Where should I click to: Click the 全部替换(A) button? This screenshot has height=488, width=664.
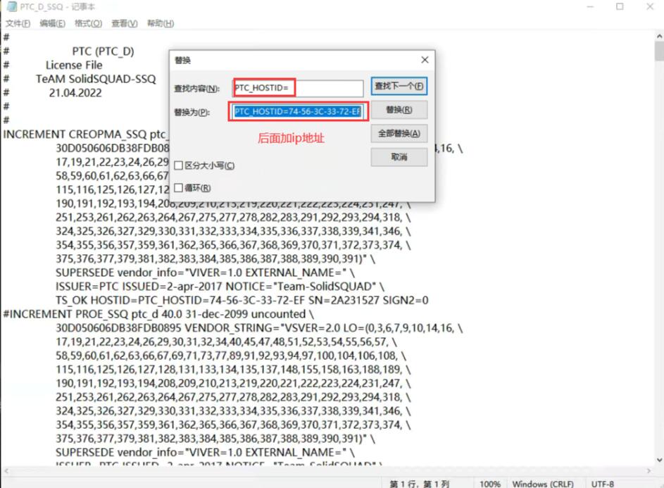point(399,134)
